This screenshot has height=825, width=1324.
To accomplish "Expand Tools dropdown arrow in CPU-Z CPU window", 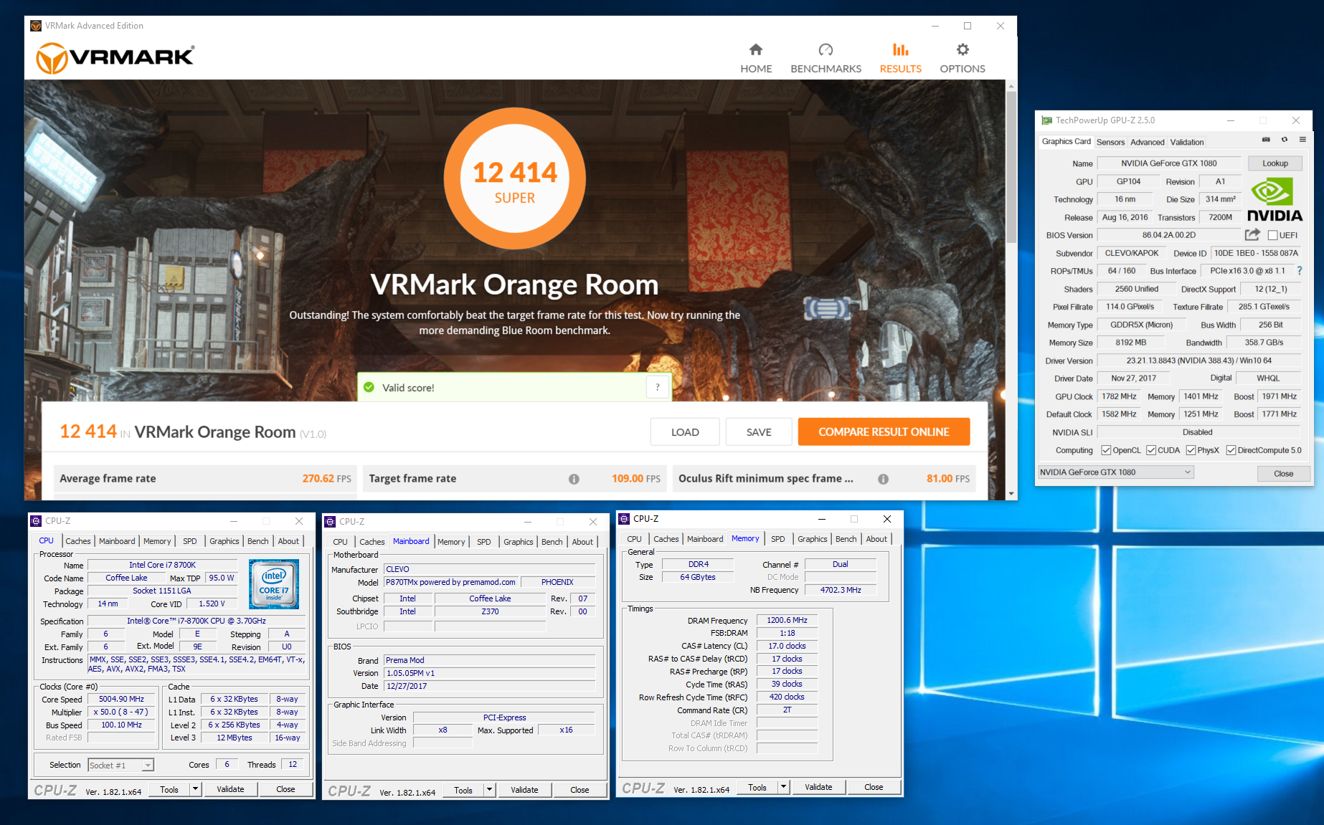I will [x=194, y=789].
